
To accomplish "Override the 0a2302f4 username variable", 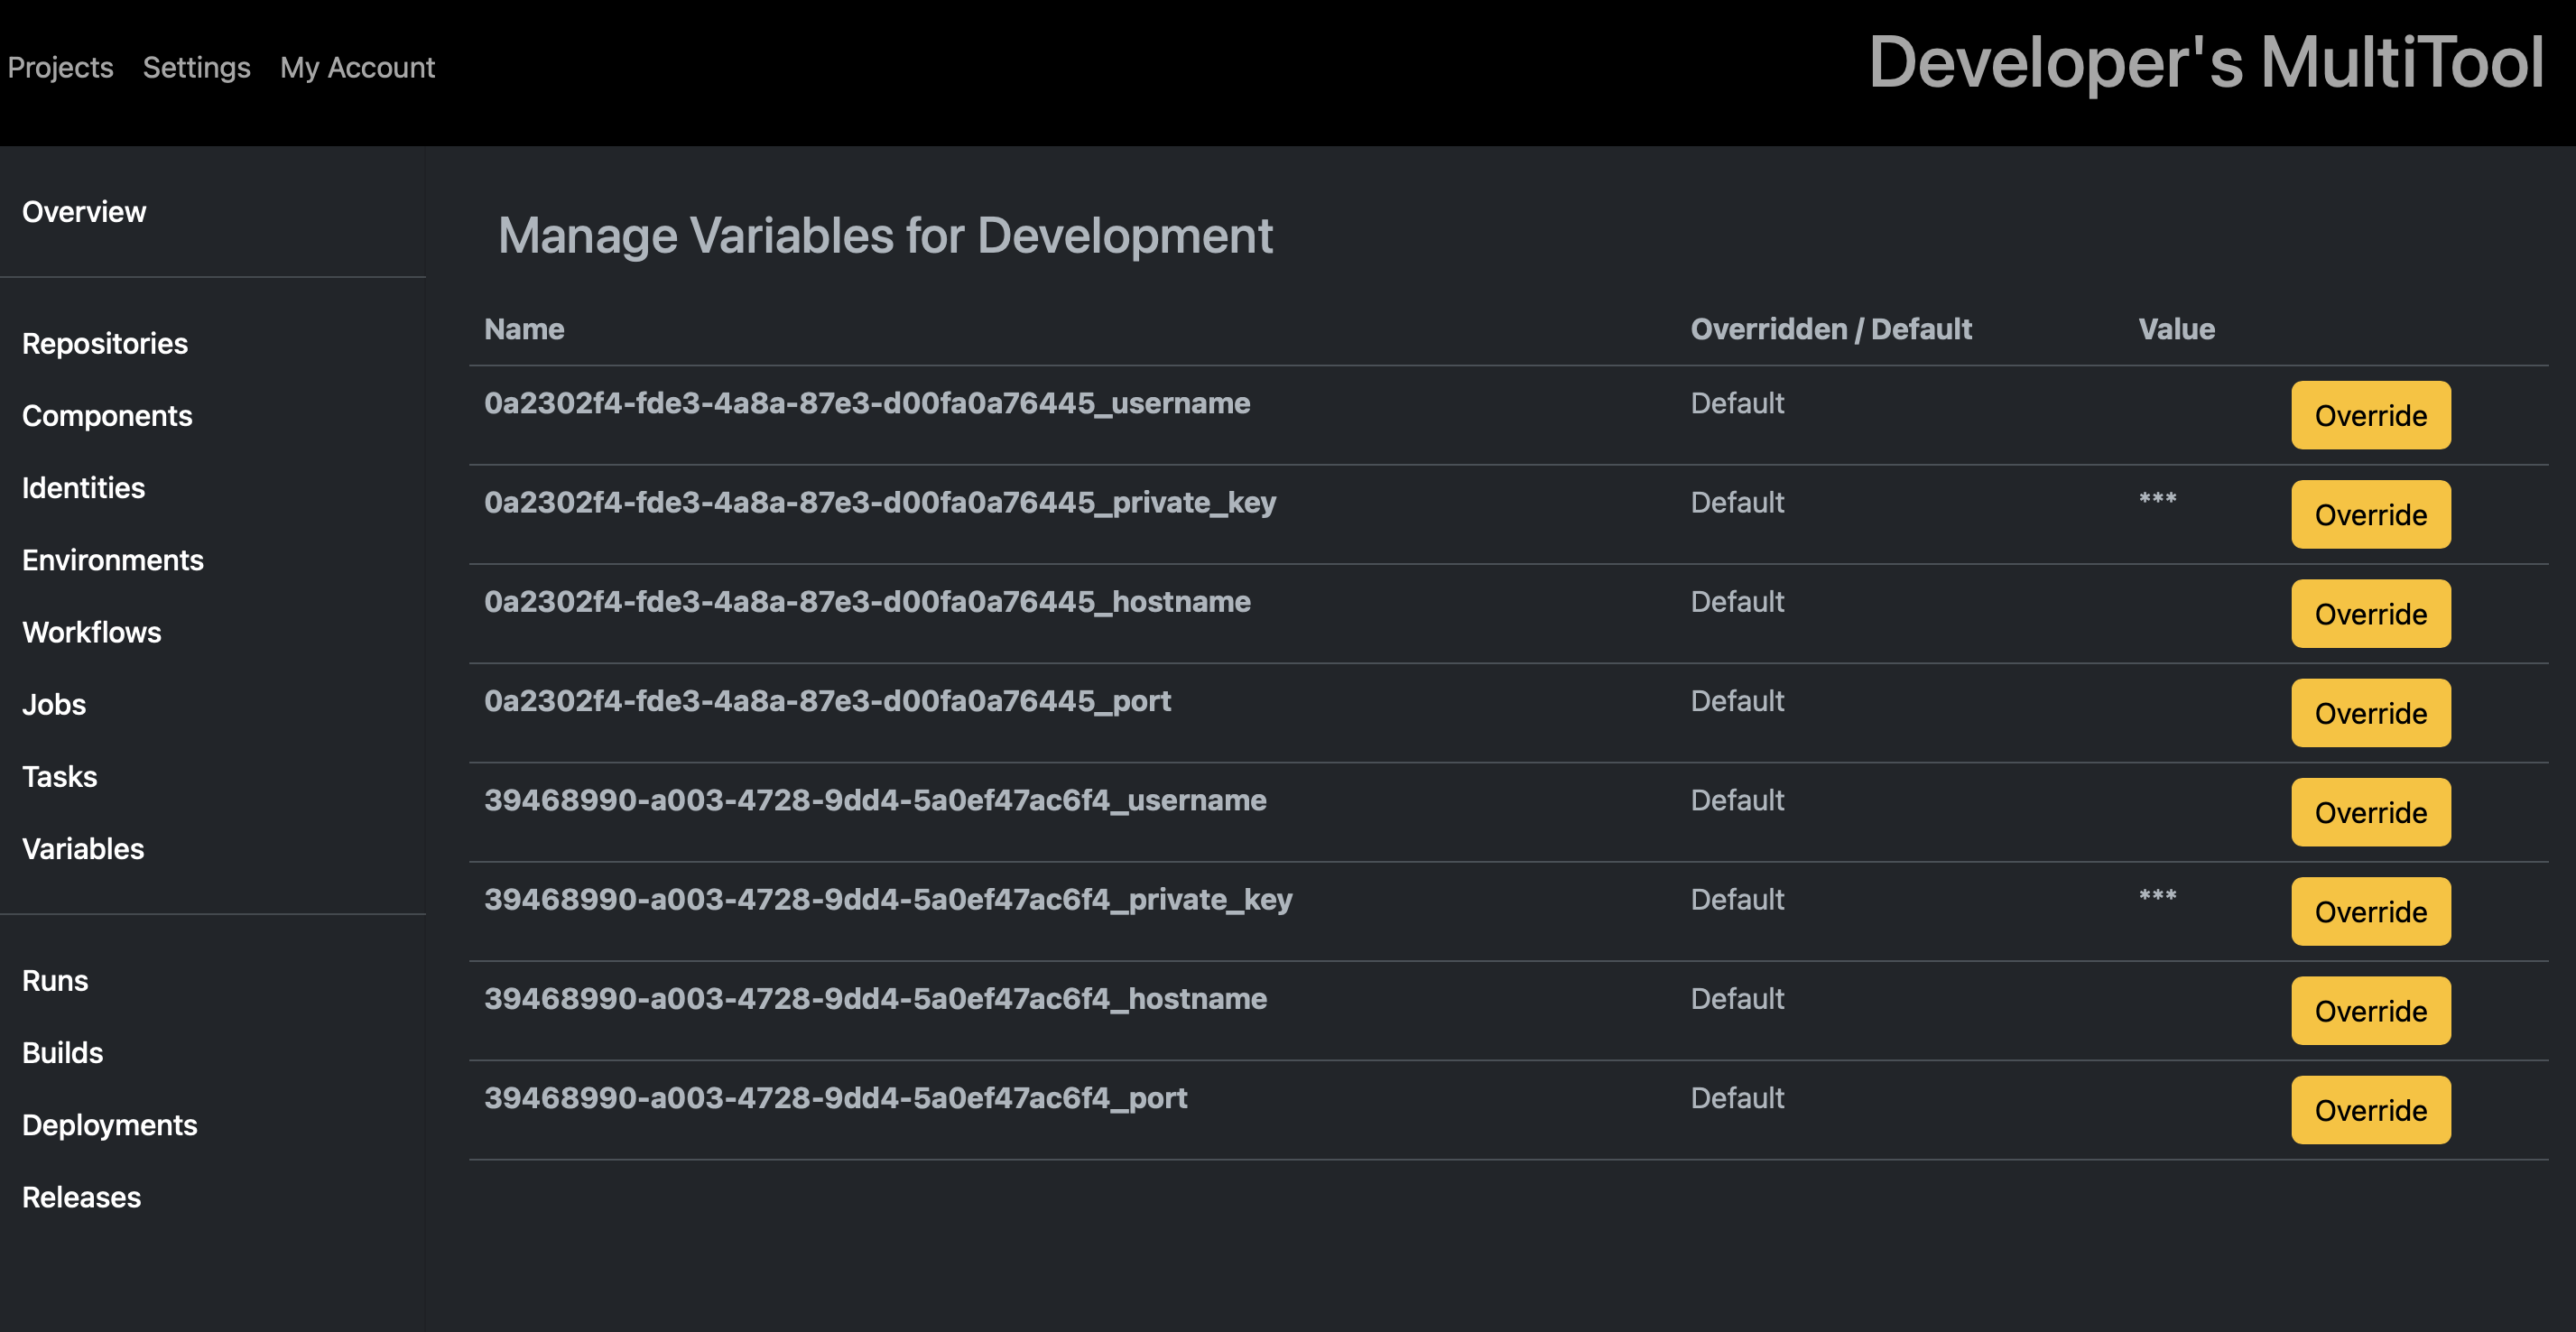I will 2368,414.
